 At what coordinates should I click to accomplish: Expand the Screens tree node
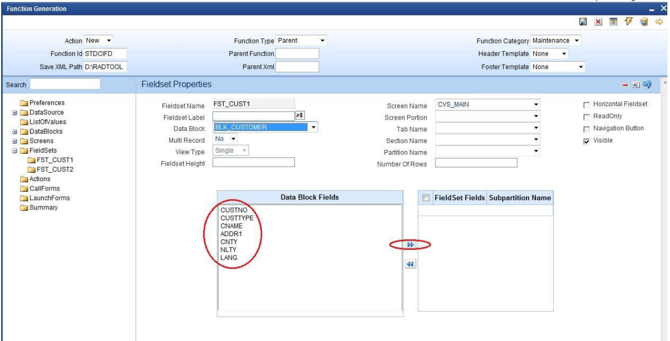(15, 141)
